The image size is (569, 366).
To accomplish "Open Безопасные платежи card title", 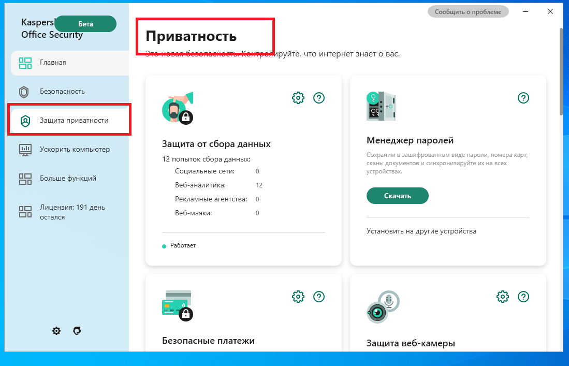I will [208, 341].
